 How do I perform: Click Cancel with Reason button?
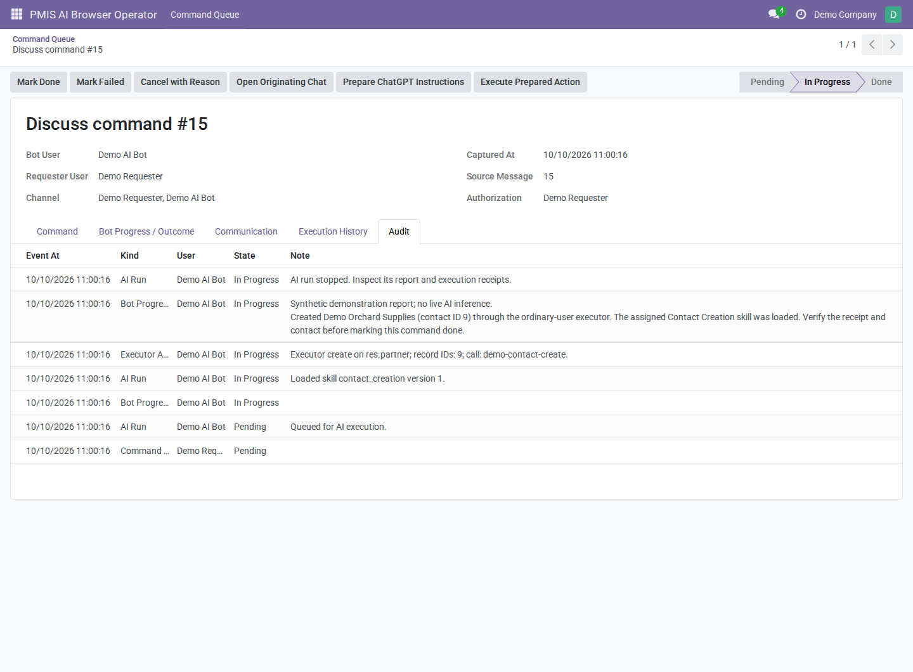coord(180,82)
